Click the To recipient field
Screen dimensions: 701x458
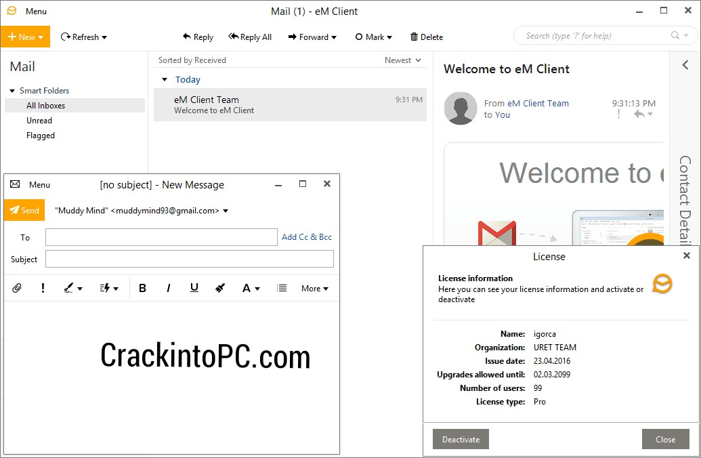pos(161,237)
